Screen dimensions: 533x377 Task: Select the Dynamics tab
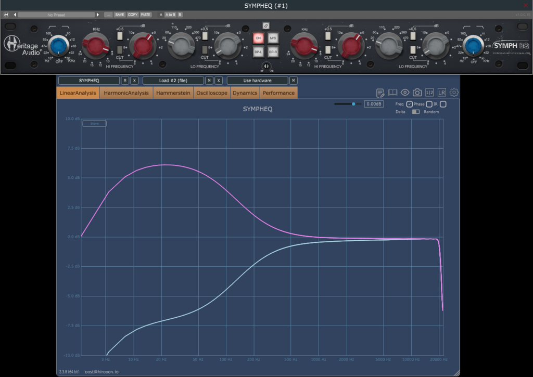(245, 93)
